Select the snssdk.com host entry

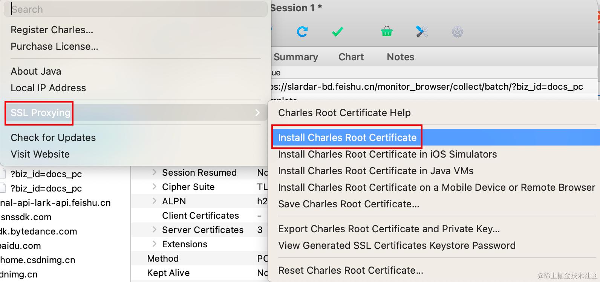coord(26,217)
